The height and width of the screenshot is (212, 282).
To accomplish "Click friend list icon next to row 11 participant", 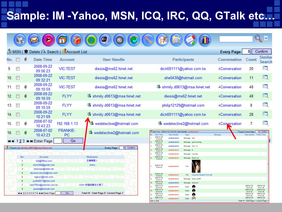I will [158, 86].
